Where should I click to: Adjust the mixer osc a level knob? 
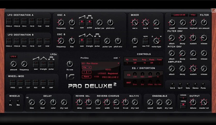[x=135, y=22]
